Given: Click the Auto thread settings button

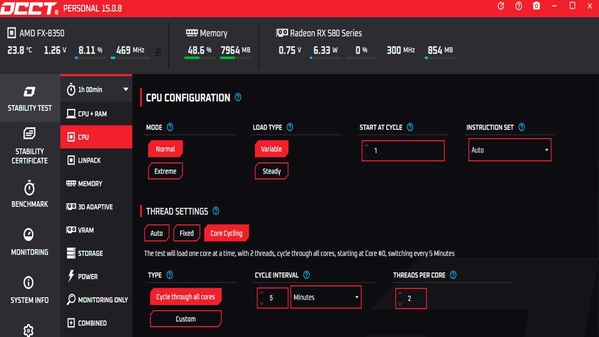Looking at the screenshot, I should (x=156, y=233).
